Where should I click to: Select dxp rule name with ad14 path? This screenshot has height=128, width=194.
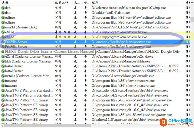coord(8,13)
